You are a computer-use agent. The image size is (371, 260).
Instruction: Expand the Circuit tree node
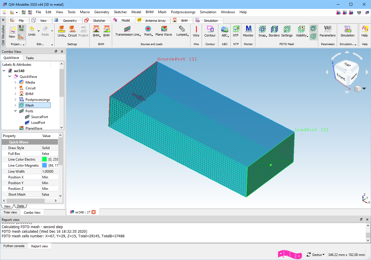(x=15, y=88)
